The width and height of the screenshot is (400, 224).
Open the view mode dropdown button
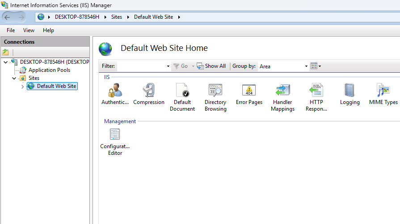316,66
